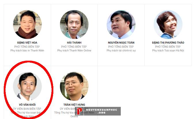Click ỦY VIÊN BAN BIÊN TẬP under Võ Văn Khối
This screenshot has height=119, width=196.
tap(27, 109)
